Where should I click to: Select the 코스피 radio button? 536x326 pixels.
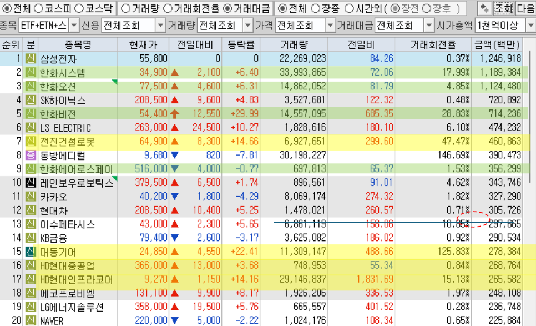[x=38, y=8]
